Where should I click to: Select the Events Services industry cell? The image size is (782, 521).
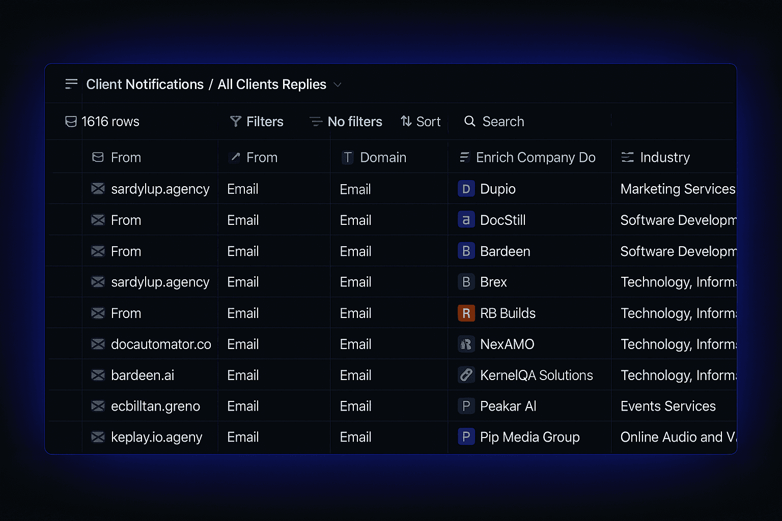[x=668, y=406]
